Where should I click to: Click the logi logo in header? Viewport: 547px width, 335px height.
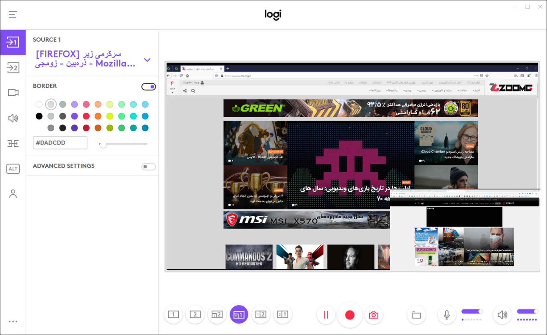[273, 15]
